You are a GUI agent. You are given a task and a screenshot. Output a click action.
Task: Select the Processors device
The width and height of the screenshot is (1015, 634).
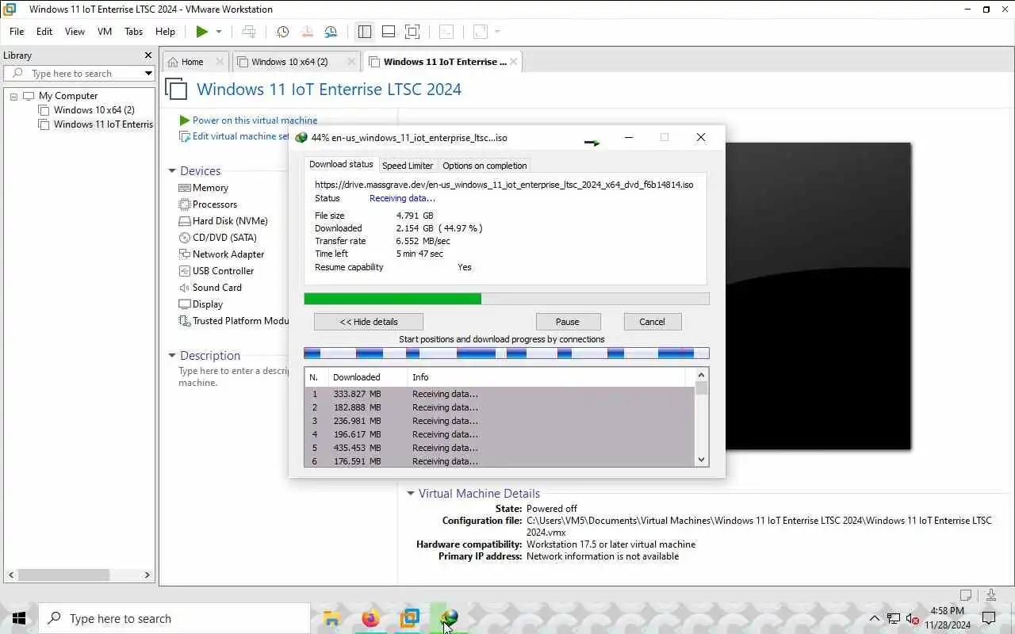coord(215,204)
